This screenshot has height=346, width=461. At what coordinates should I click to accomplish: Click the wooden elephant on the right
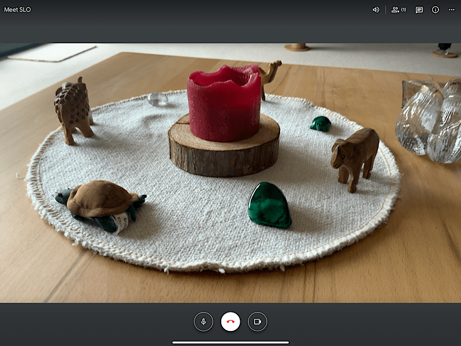point(355,155)
